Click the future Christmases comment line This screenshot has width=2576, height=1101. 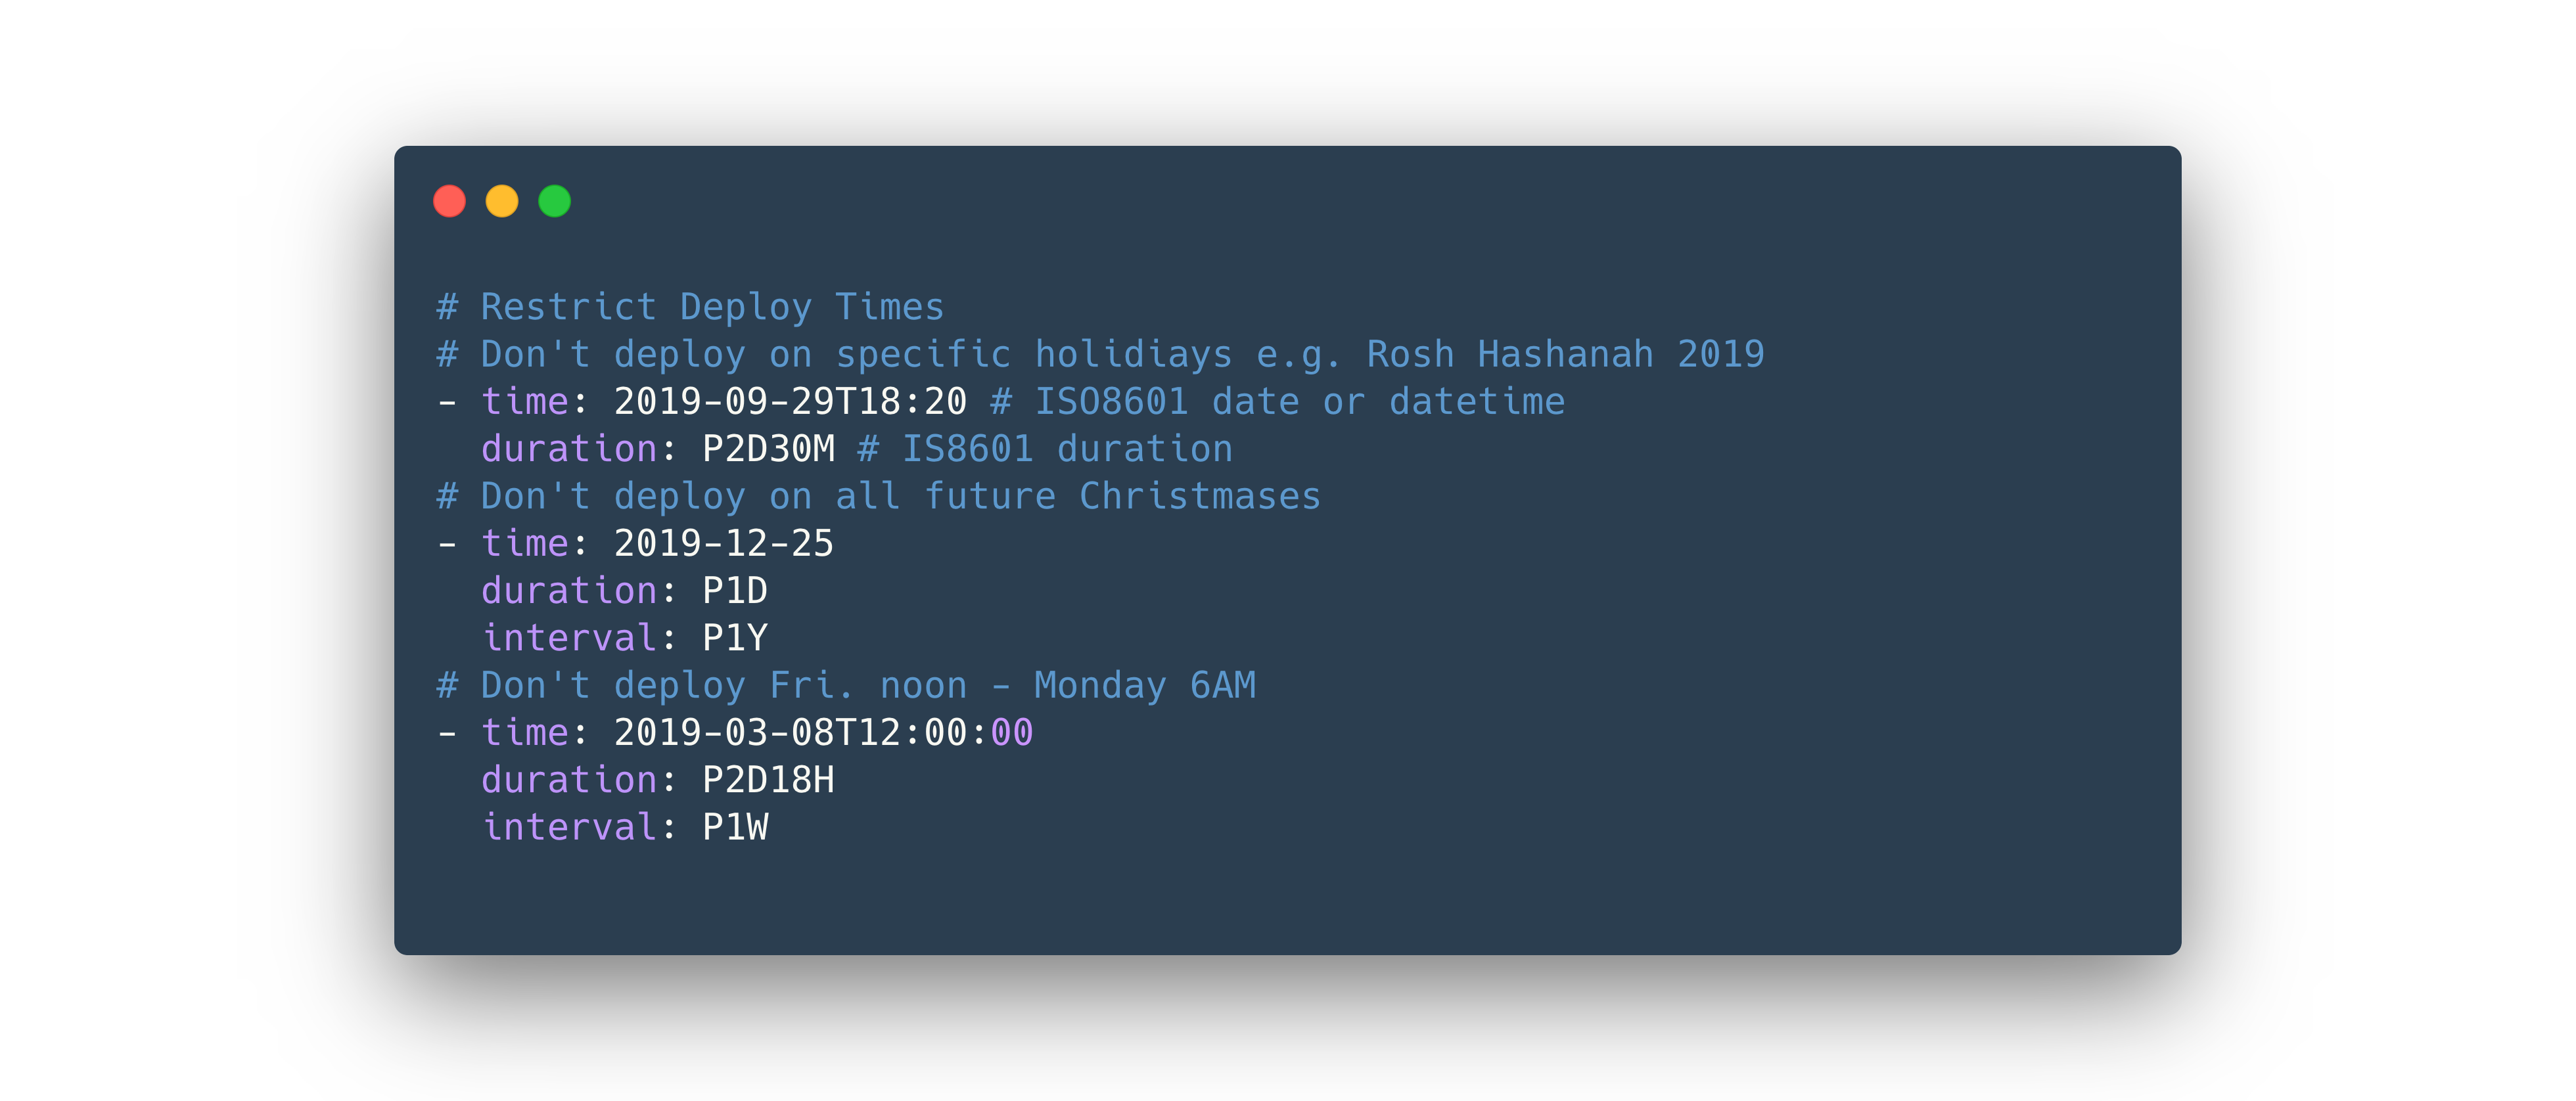[878, 497]
